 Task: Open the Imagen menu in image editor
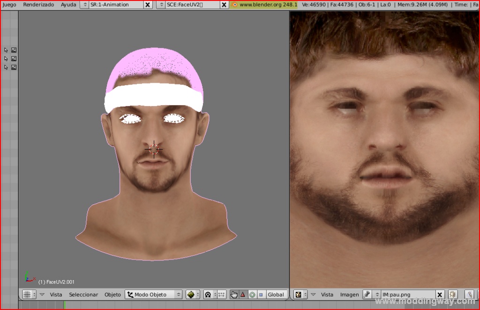tap(349, 295)
